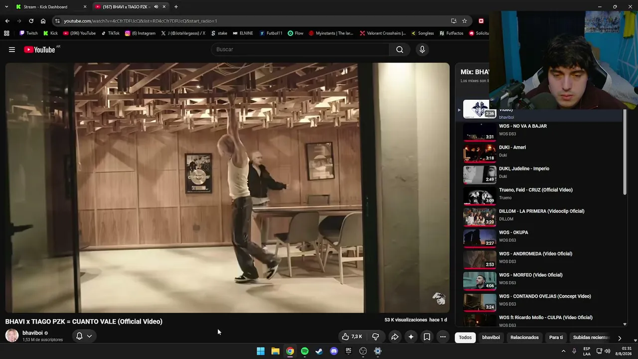
Task: Open Chrome home page button
Action: pyautogui.click(x=43, y=21)
